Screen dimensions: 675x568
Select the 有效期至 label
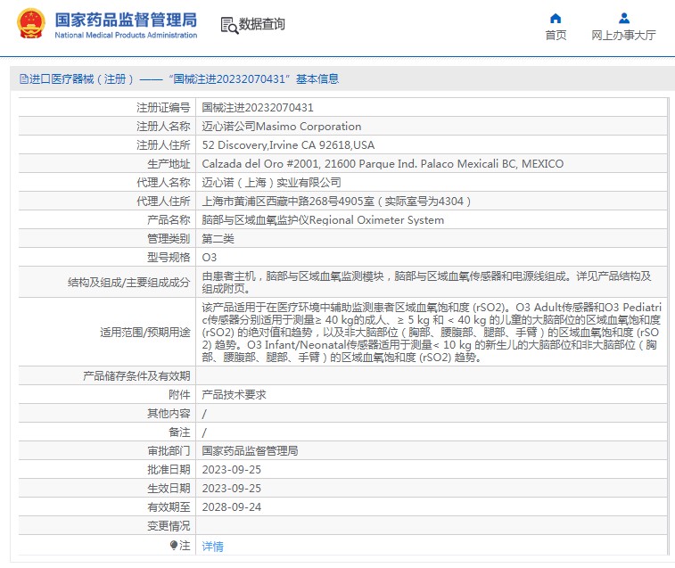[169, 507]
